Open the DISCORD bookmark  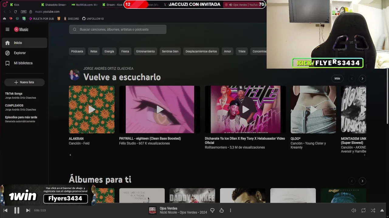pyautogui.click(x=71, y=19)
